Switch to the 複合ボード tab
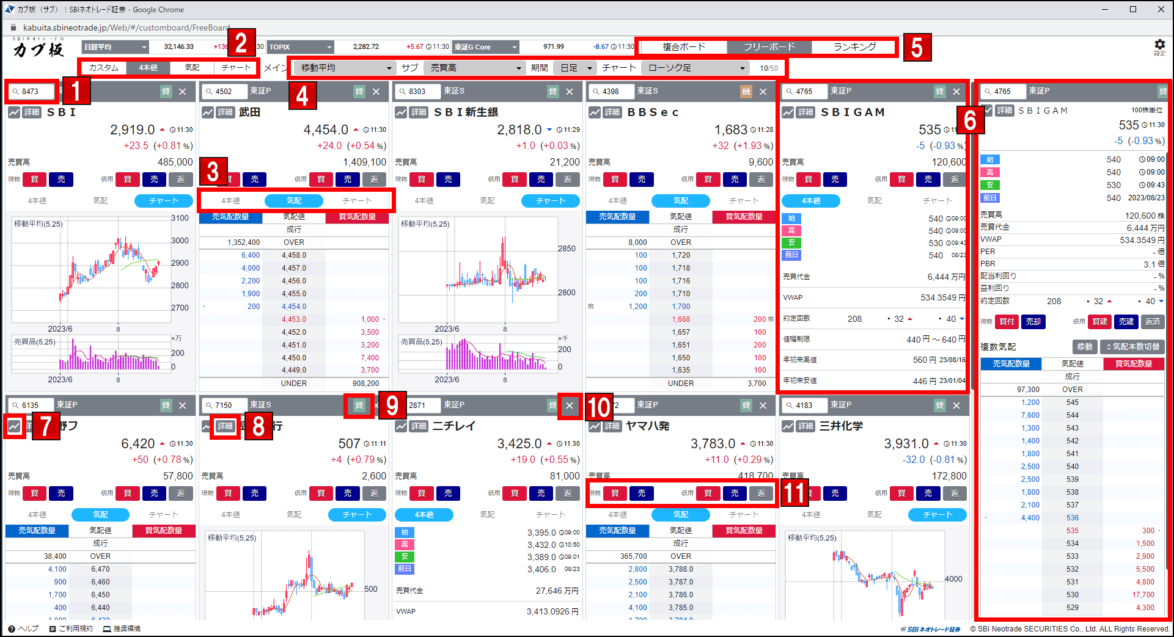Image resolution: width=1174 pixels, height=637 pixels. pyautogui.click(x=684, y=47)
